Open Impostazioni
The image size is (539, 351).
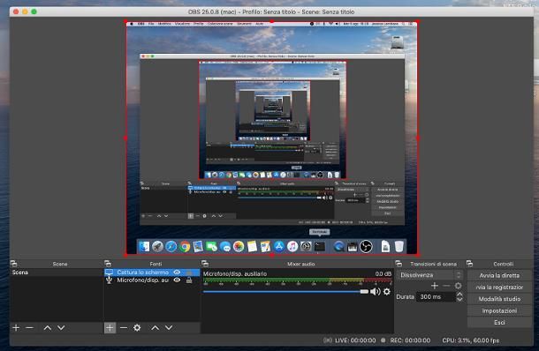point(499,310)
